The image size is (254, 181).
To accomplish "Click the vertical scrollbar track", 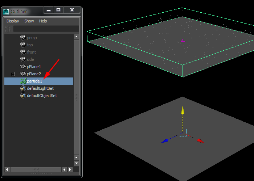I will 77,97.
